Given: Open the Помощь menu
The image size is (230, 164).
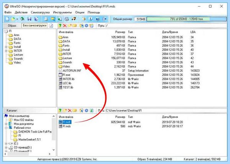Looking at the screenshot, I should pyautogui.click(x=94, y=13).
